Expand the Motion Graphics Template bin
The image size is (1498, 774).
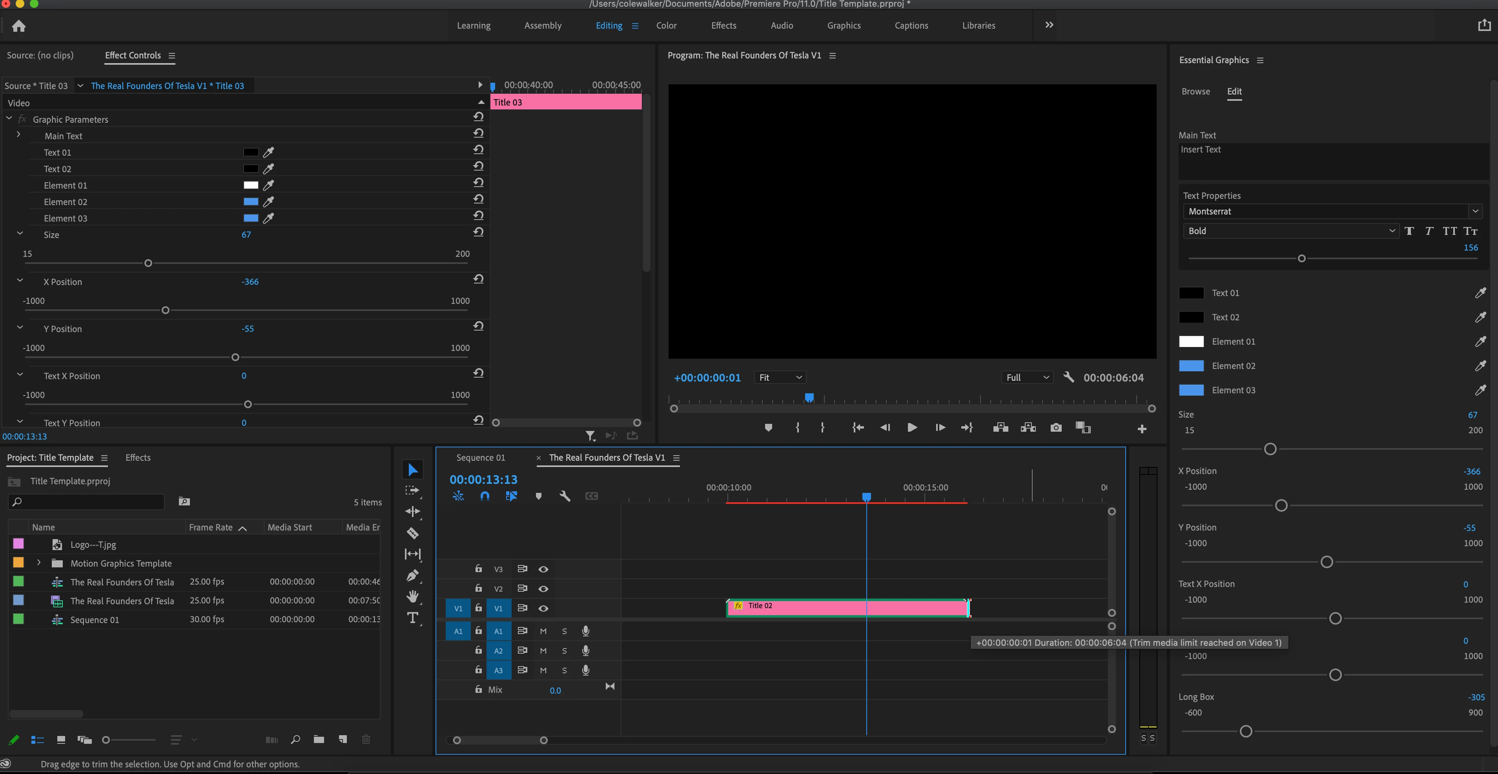[38, 563]
